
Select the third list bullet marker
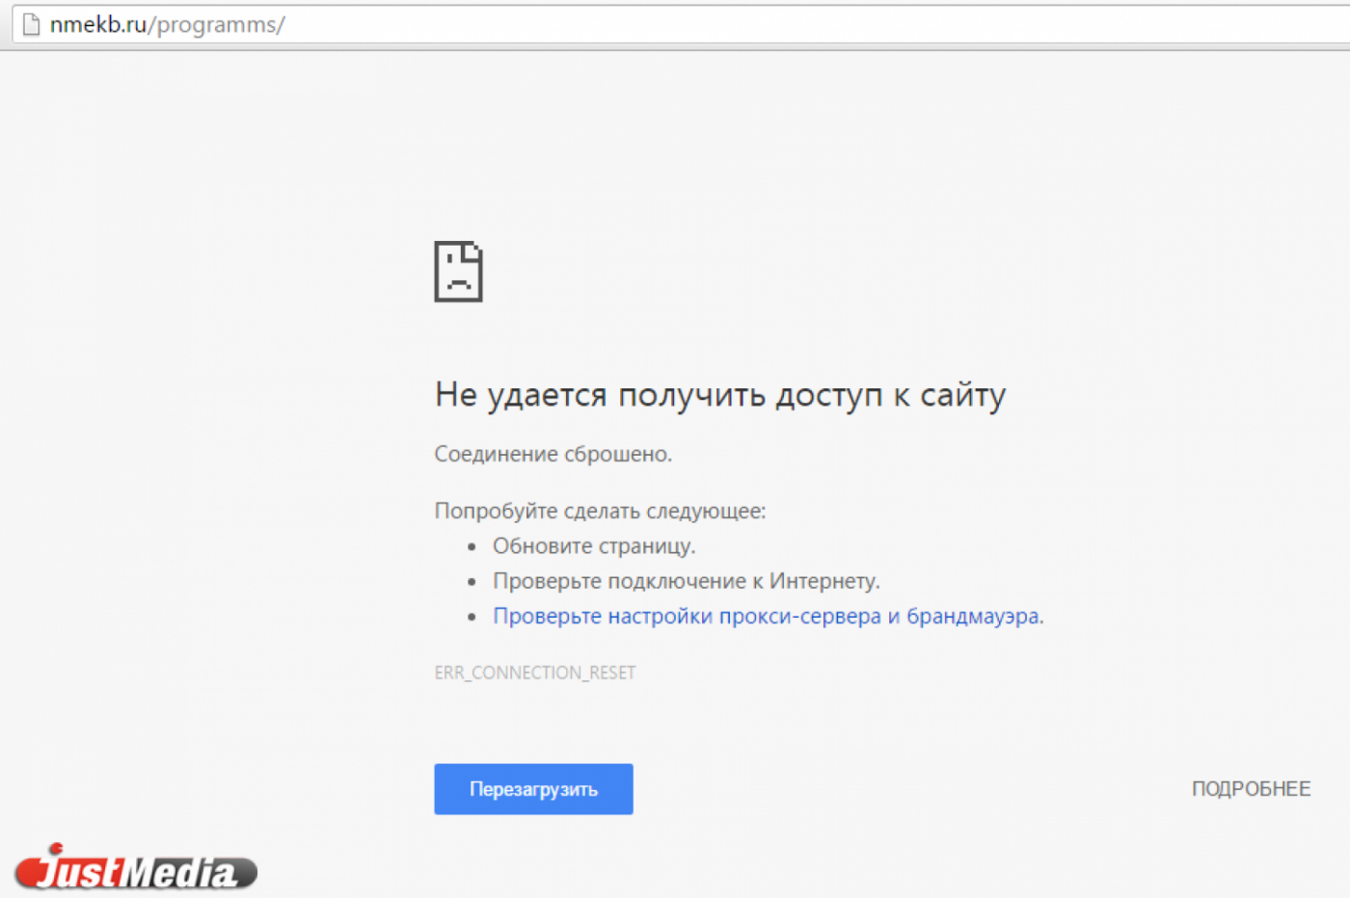pyautogui.click(x=470, y=616)
